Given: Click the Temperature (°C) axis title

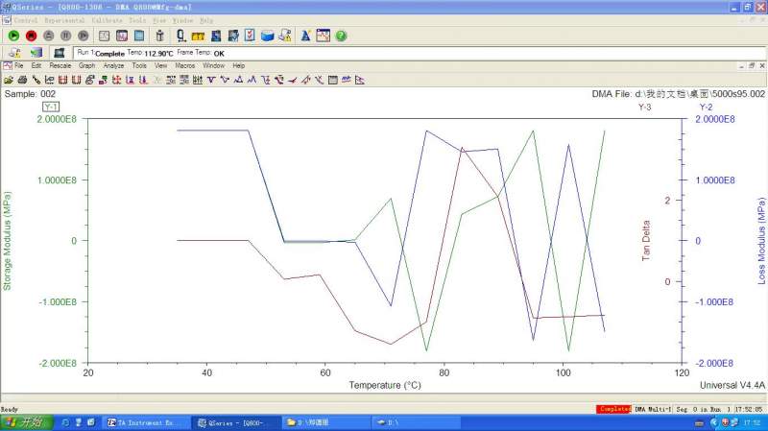Looking at the screenshot, I should 385,386.
